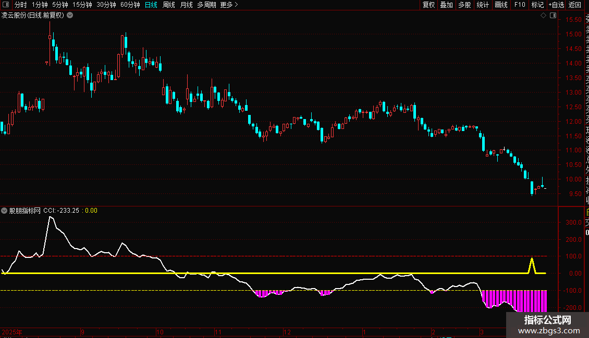589x338 pixels.
Task: Select the 1分钟 period
Action: pos(40,5)
